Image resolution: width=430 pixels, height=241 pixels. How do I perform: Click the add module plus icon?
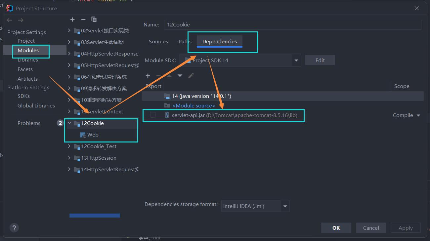[72, 20]
